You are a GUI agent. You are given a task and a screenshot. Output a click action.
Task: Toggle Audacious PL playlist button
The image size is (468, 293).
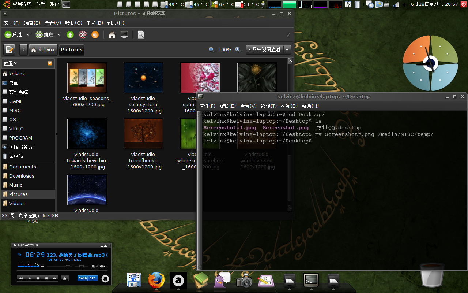tap(103, 266)
